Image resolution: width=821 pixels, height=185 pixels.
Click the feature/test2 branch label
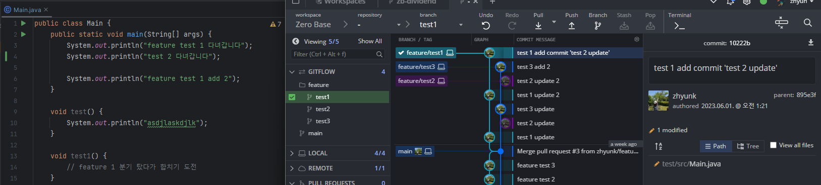coord(421,80)
